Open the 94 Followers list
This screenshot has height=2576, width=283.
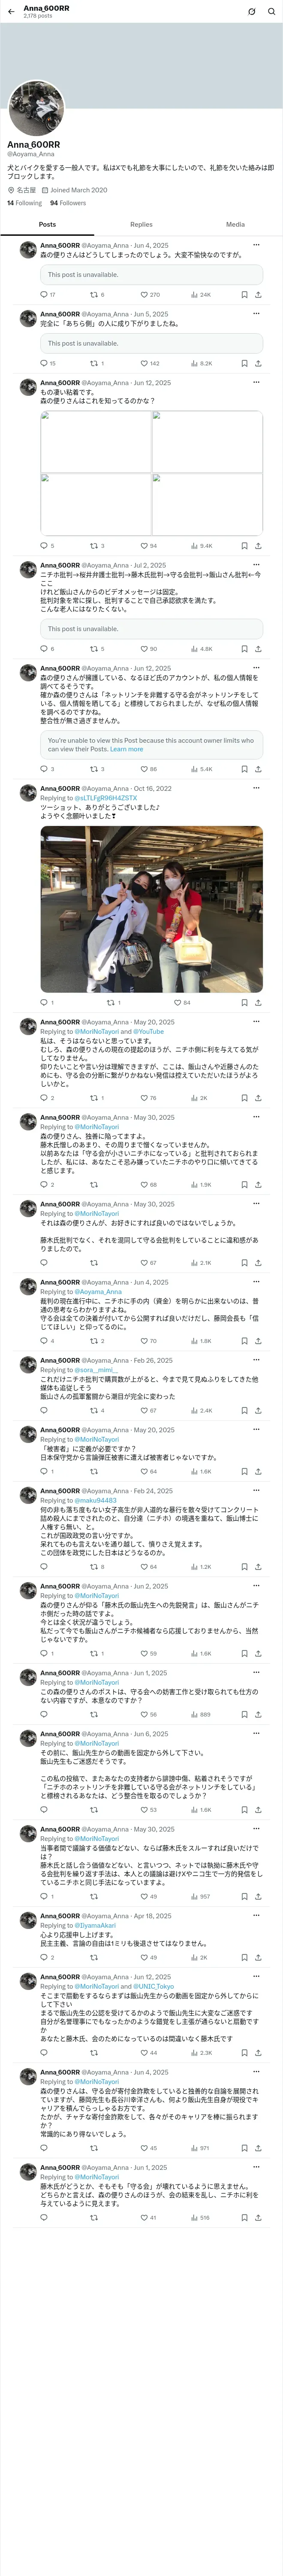(68, 203)
